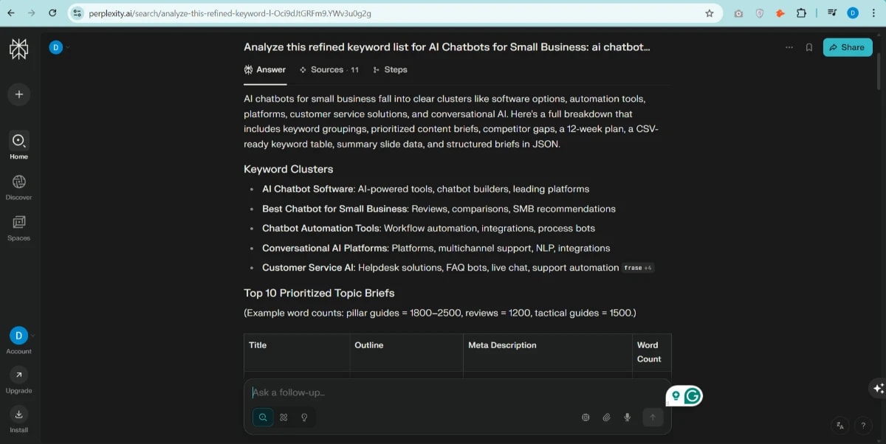Open Chrome Extensions puzzle menu
The width and height of the screenshot is (886, 444).
(801, 13)
